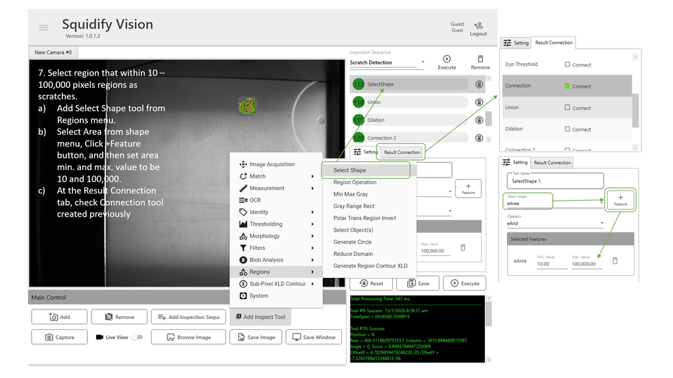This screenshot has height=378, width=673.
Task: Choose Reduce Domain in the submenu
Action: 369,254
